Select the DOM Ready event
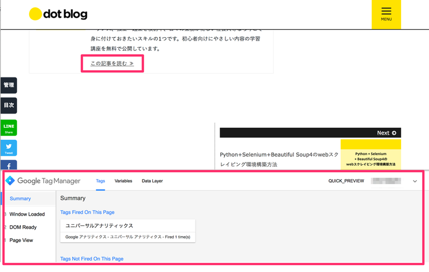Screen dimensions: 429x272 pyautogui.click(x=23, y=228)
